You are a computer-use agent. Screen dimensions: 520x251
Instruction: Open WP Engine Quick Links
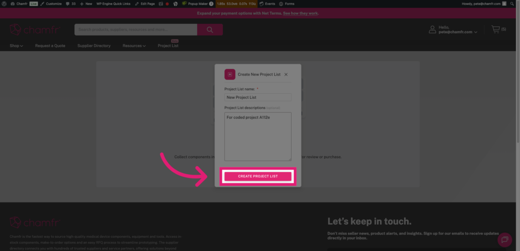pos(113,4)
